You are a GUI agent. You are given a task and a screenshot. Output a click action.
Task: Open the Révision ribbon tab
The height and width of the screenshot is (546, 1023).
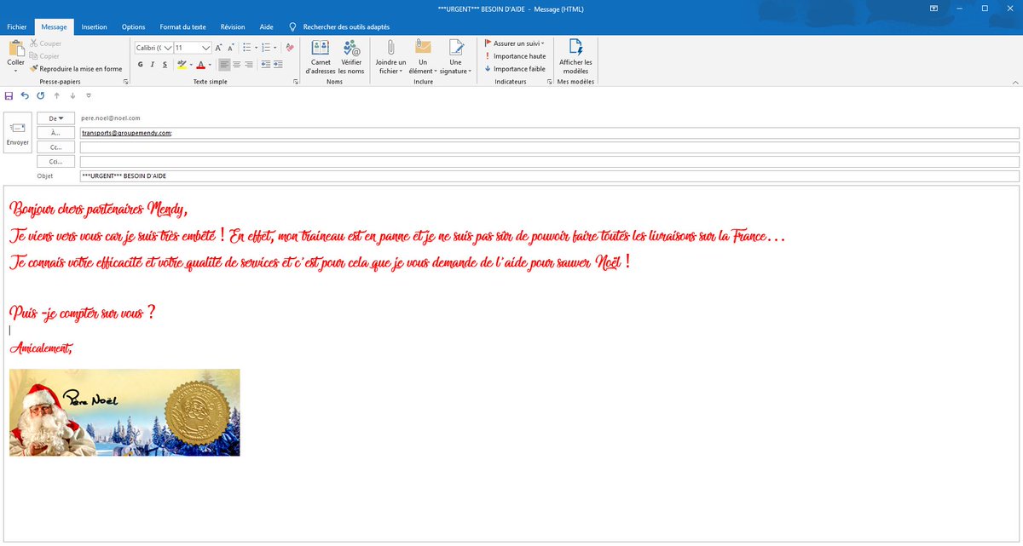(x=232, y=26)
